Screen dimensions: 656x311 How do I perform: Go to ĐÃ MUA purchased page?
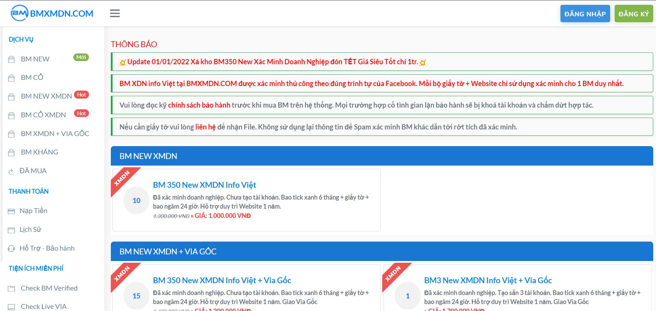33,171
